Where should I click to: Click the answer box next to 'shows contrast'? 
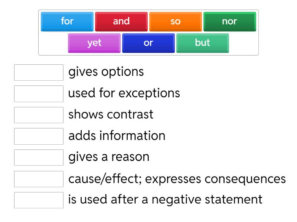[x=39, y=115]
